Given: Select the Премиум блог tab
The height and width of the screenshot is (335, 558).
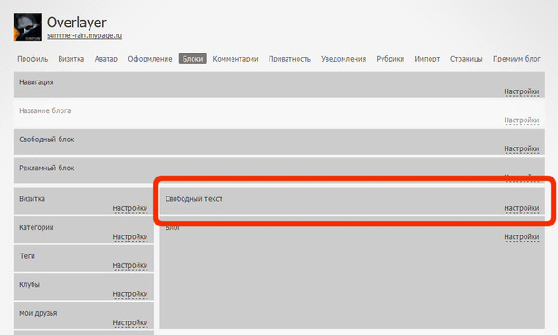Looking at the screenshot, I should pyautogui.click(x=516, y=59).
